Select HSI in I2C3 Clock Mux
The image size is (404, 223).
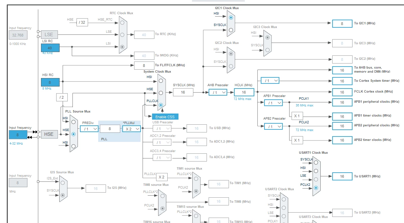pyautogui.click(x=268, y=38)
